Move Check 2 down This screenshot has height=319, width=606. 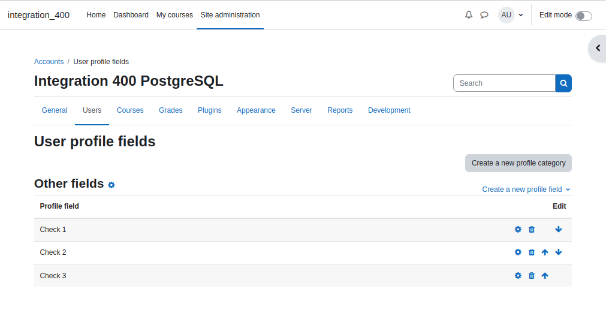pyautogui.click(x=559, y=252)
